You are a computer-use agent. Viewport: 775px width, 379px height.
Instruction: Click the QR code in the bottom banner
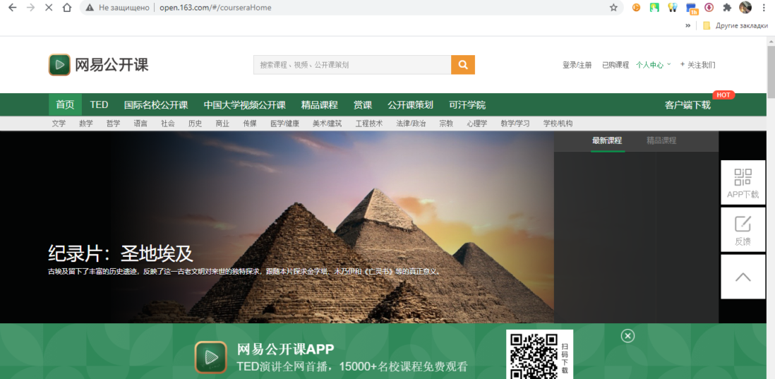pos(533,356)
